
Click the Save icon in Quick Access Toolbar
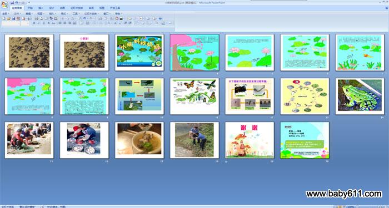coord(12,2)
